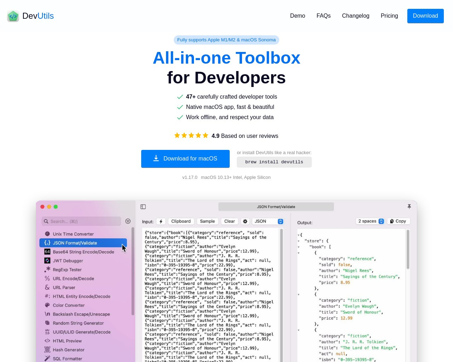Click Download for macOS
The height and width of the screenshot is (362, 453).
[185, 159]
